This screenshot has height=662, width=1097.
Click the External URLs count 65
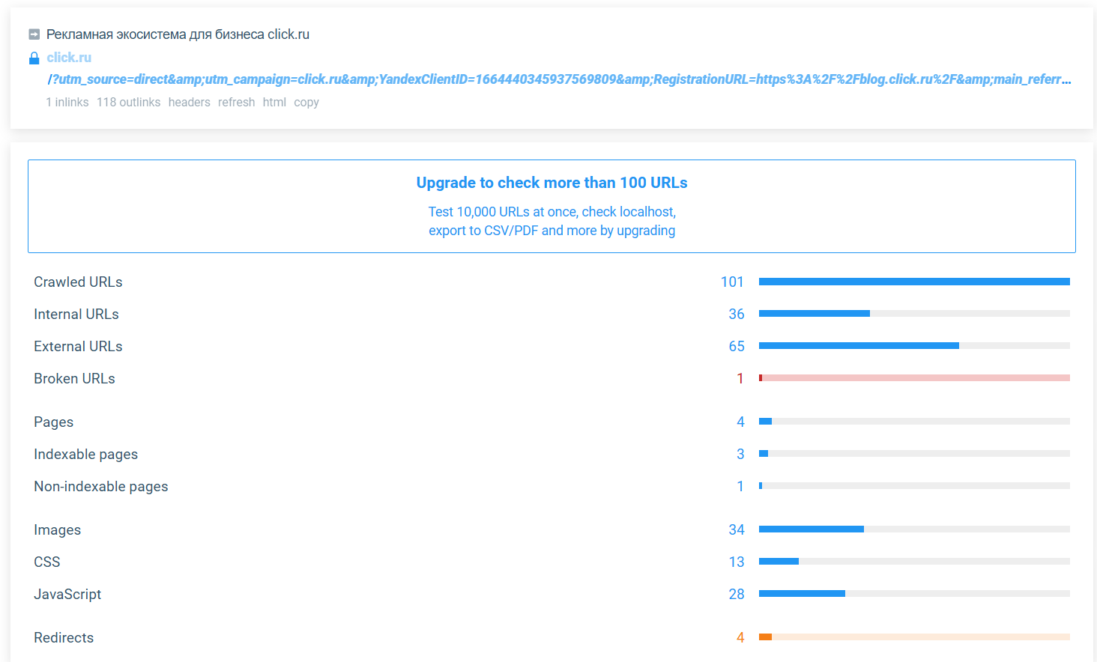[x=736, y=347]
